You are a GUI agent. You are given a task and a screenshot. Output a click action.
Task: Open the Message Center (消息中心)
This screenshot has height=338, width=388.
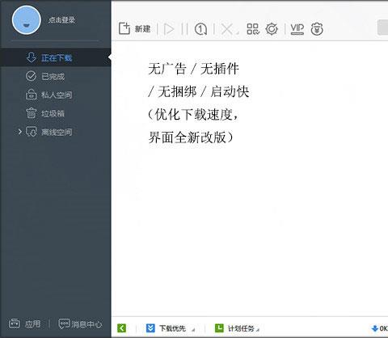click(80, 324)
